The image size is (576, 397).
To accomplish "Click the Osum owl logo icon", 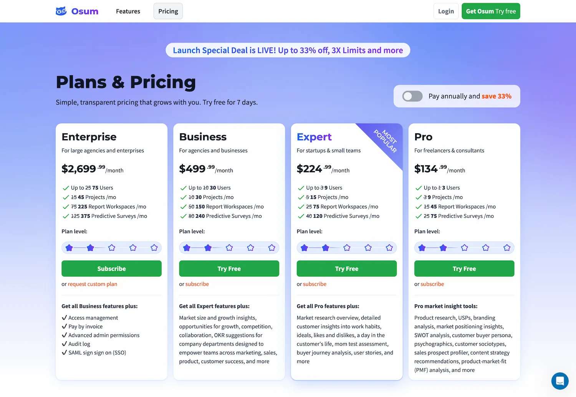I will [61, 11].
